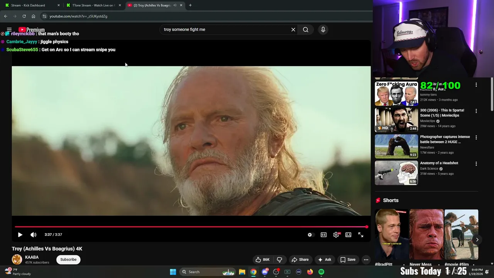Subscribe to the KAABA channel
The height and width of the screenshot is (278, 494).
click(68, 259)
